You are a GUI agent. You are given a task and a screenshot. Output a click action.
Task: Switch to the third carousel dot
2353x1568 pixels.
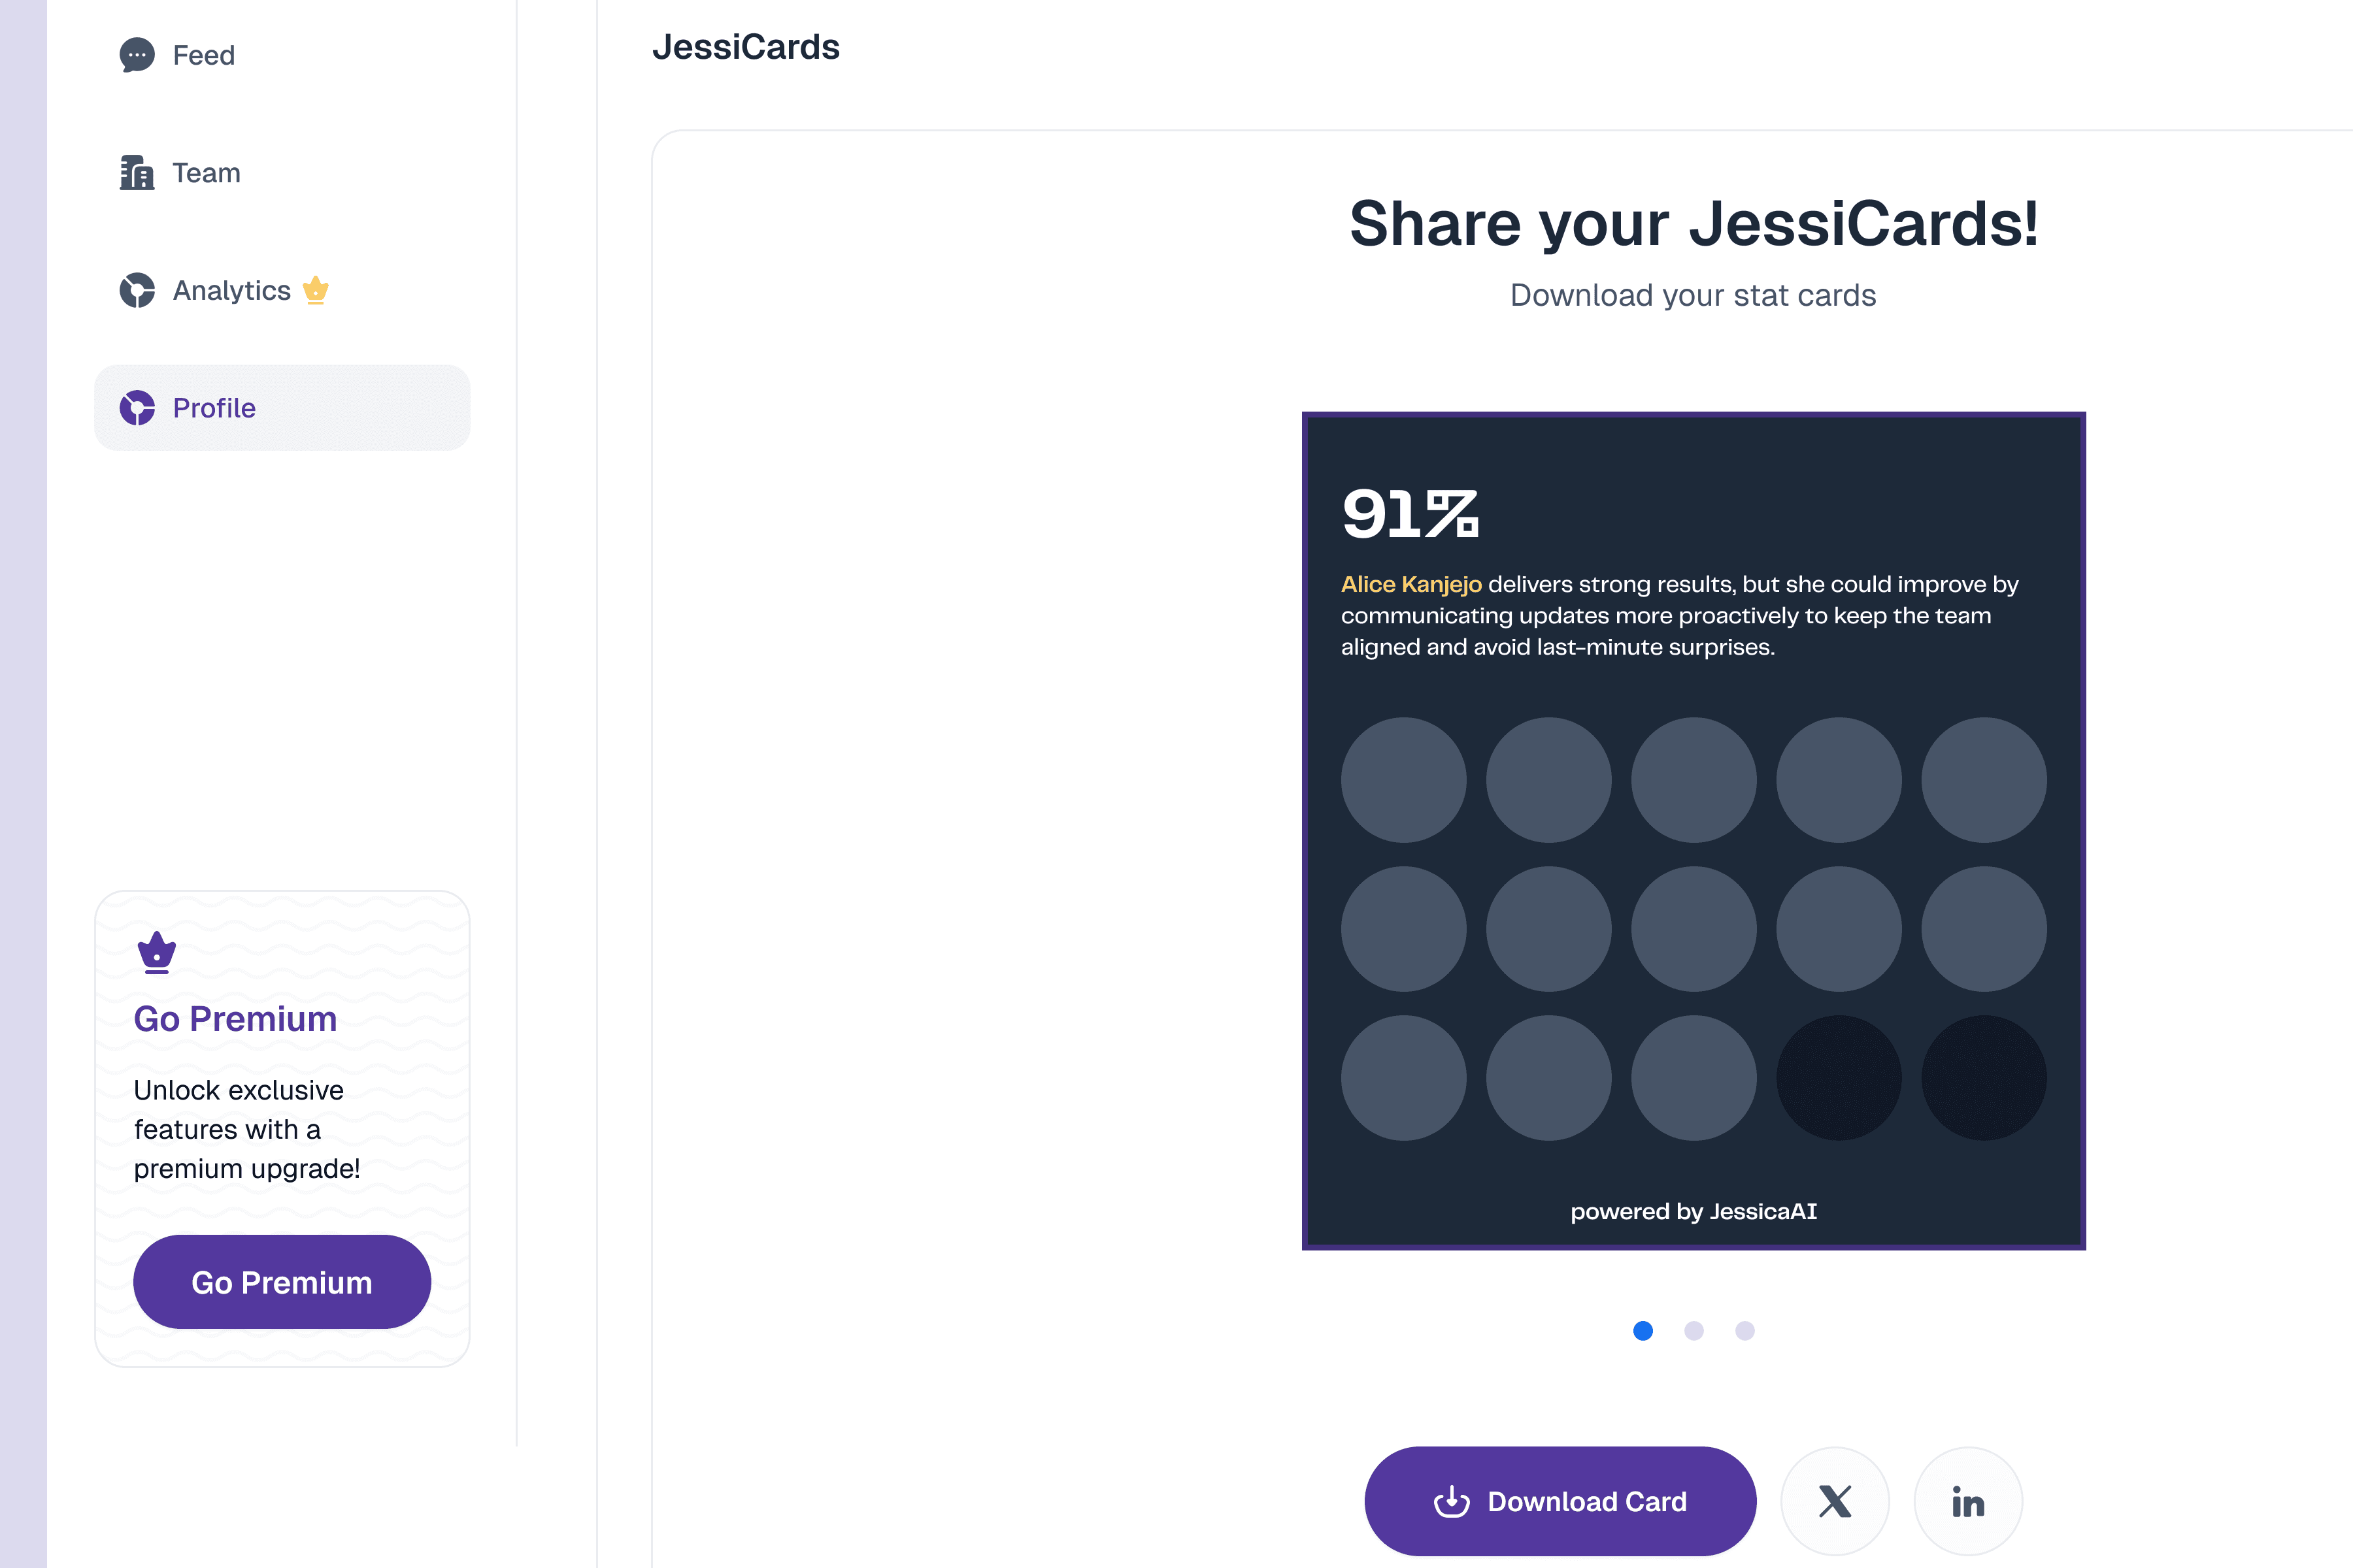(1744, 1331)
